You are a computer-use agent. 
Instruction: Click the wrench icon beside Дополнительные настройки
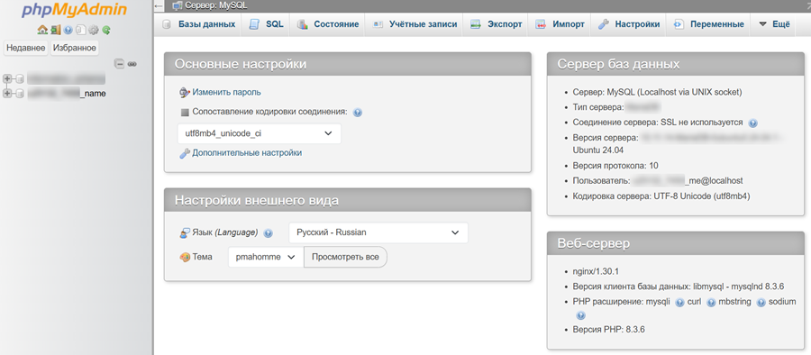pos(184,153)
